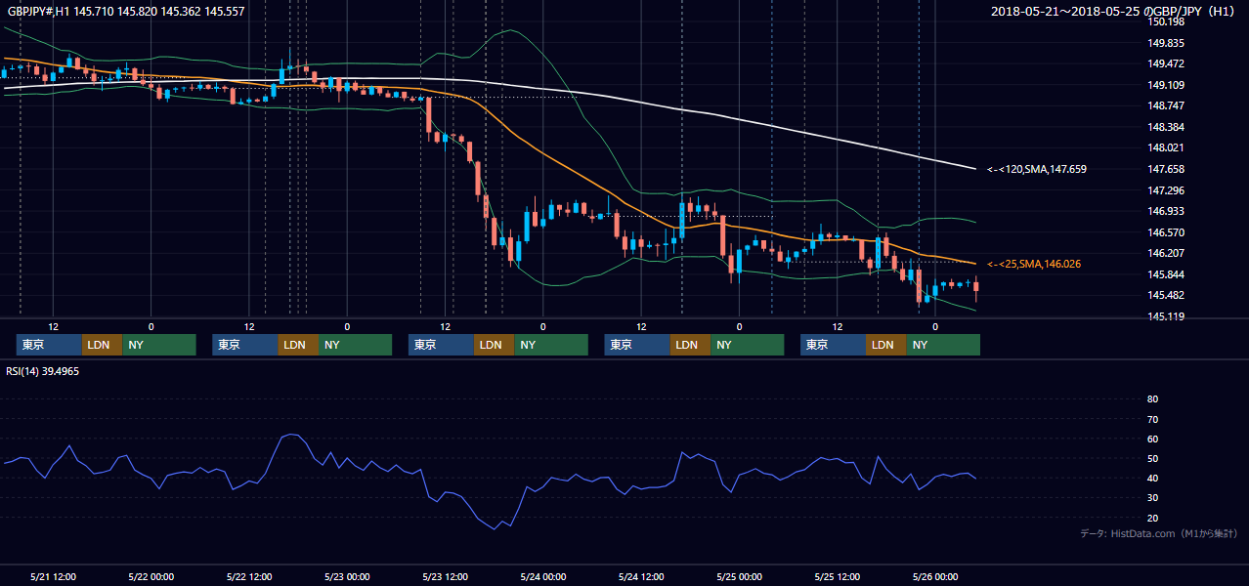Click the last LDN session block
Screen dimensions: 1249x586
[885, 345]
